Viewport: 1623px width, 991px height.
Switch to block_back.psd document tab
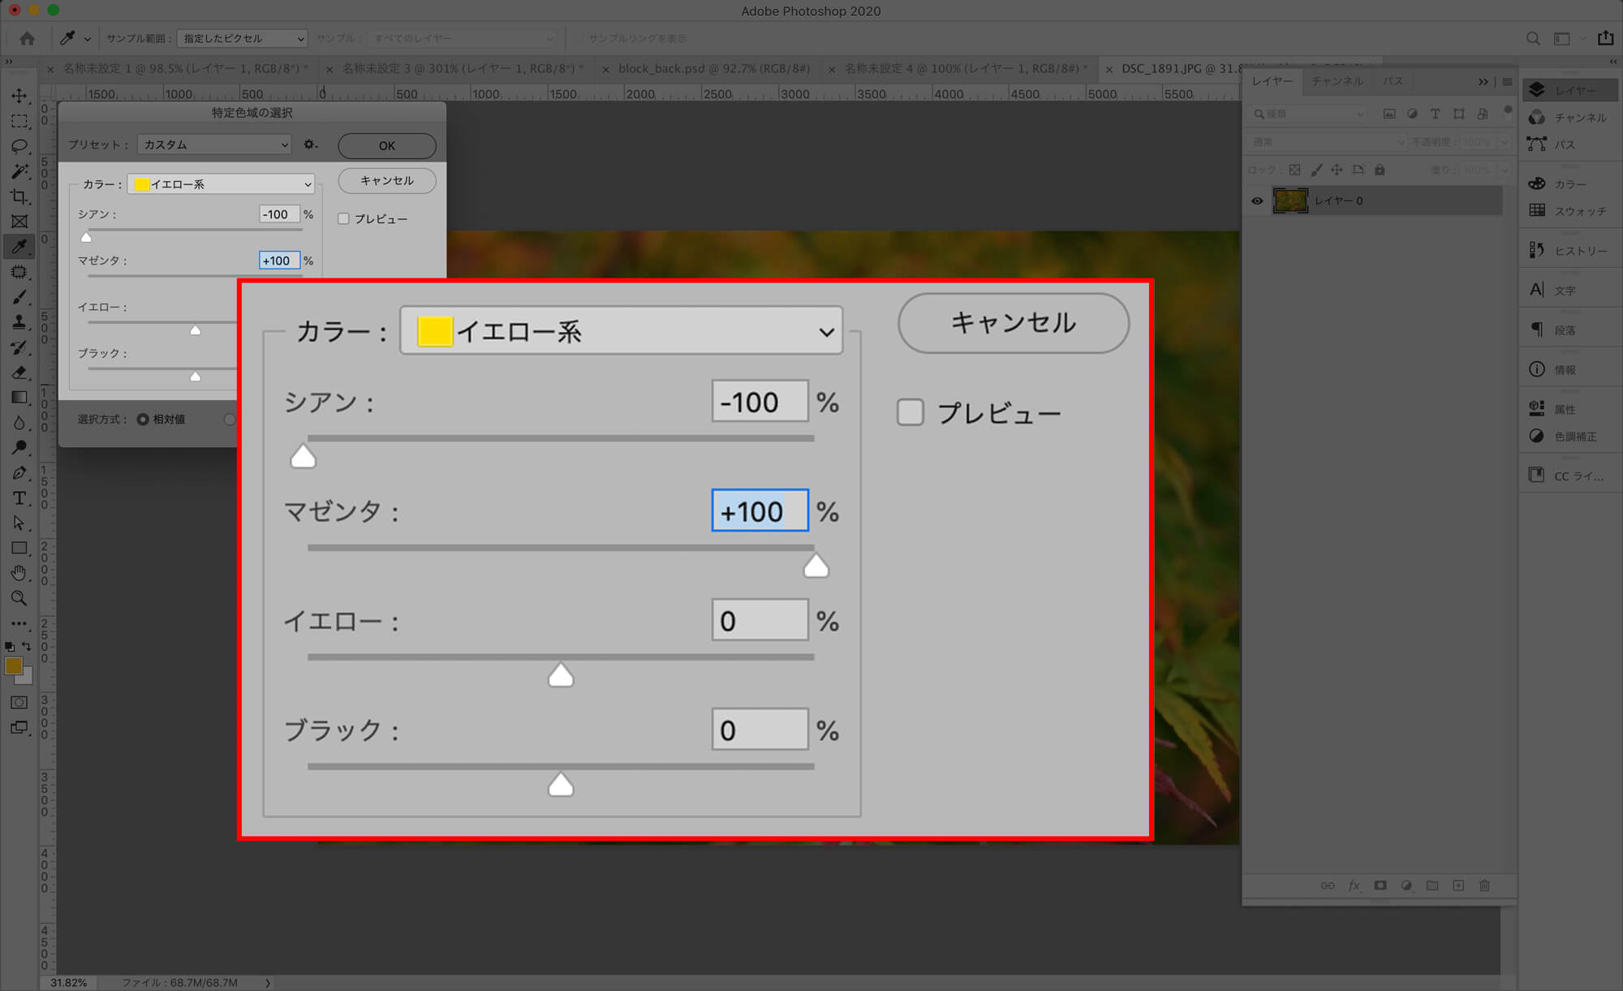(712, 69)
